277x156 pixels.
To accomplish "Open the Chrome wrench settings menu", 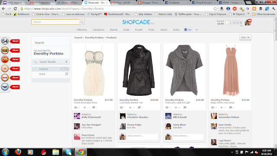I will pyautogui.click(x=273, y=9).
